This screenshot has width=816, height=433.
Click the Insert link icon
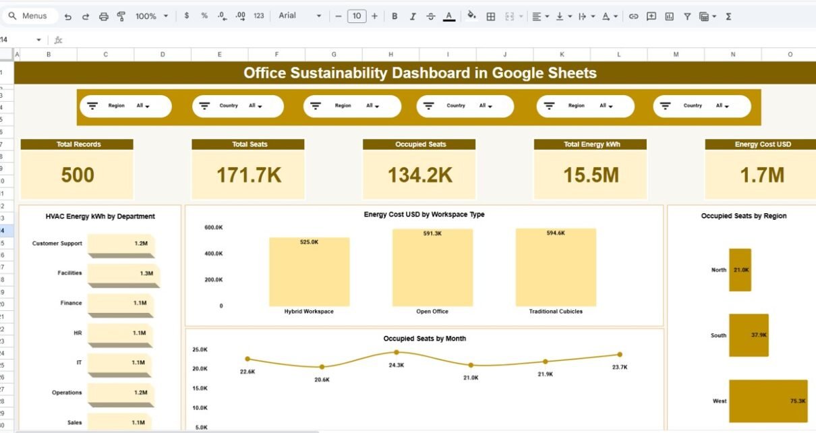[633, 16]
